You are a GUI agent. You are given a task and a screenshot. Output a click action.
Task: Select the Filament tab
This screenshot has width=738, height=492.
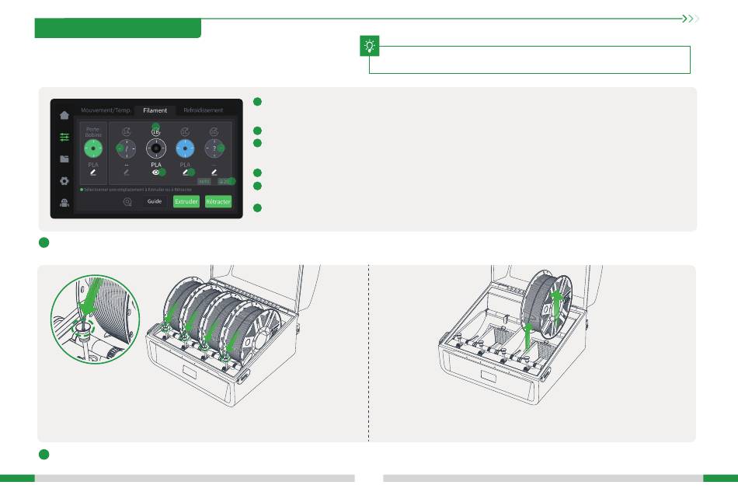point(155,110)
